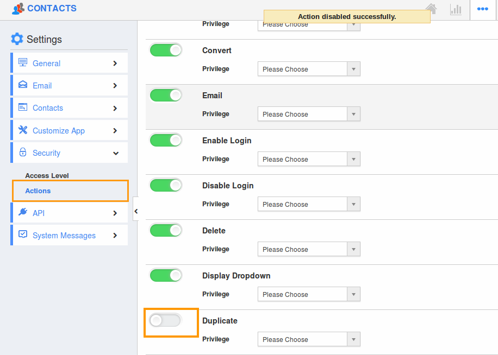
Task: Open the Enable Login privilege dropdown
Action: pos(308,159)
